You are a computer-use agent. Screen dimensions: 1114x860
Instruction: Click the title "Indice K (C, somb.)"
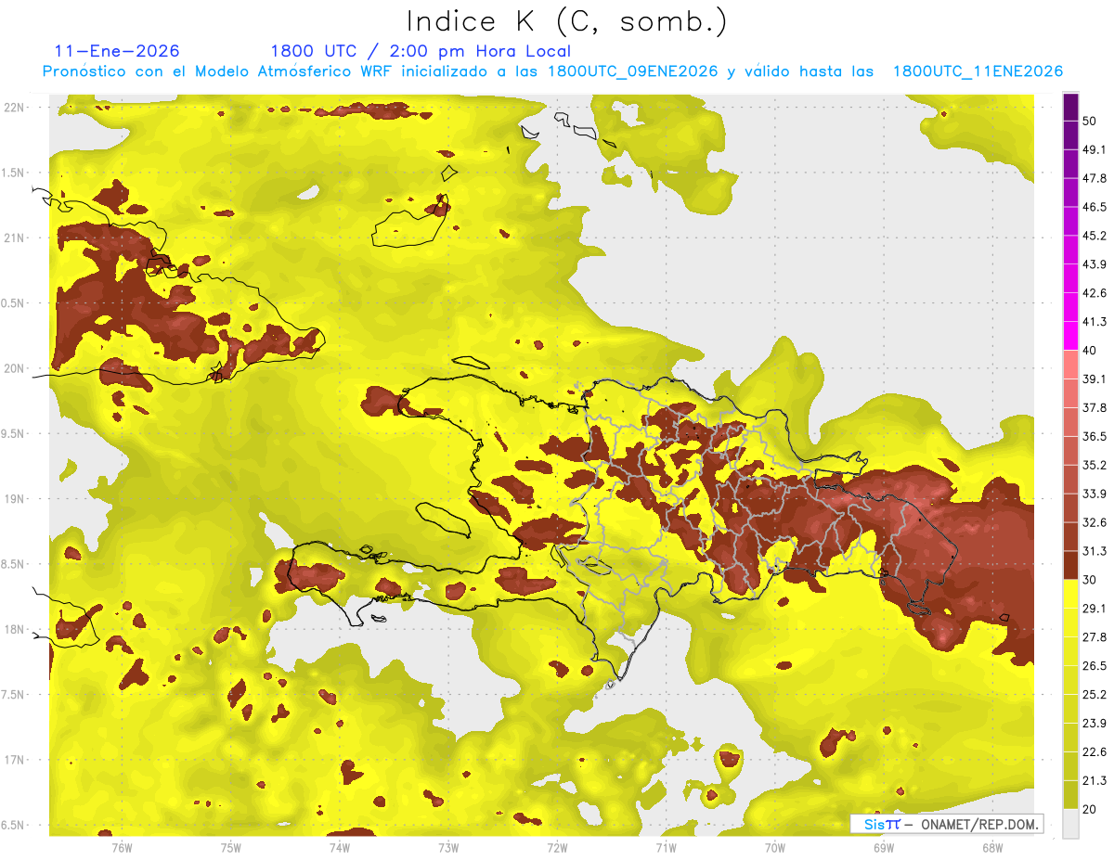point(567,22)
